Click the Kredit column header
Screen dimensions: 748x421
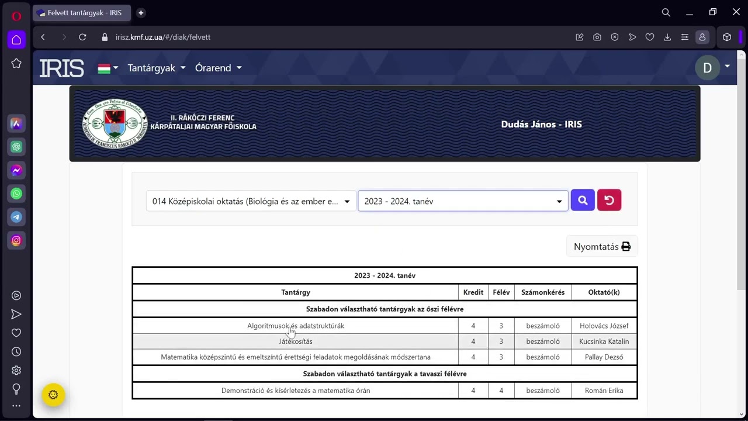[473, 292]
